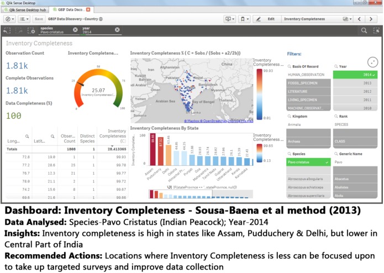The image size is (384, 273).
Task: Open the OpenStreetMap attribution link
Action: (214, 121)
